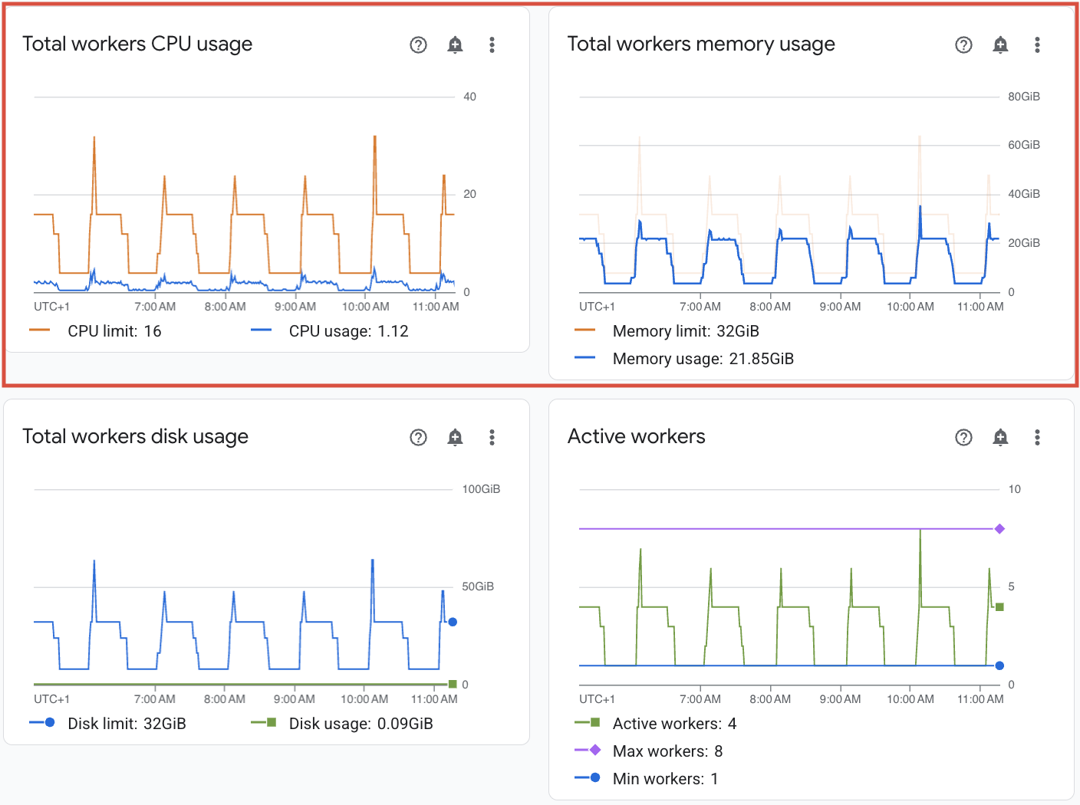Open help for Total workers CPU usage
1080x805 pixels.
[x=418, y=45]
